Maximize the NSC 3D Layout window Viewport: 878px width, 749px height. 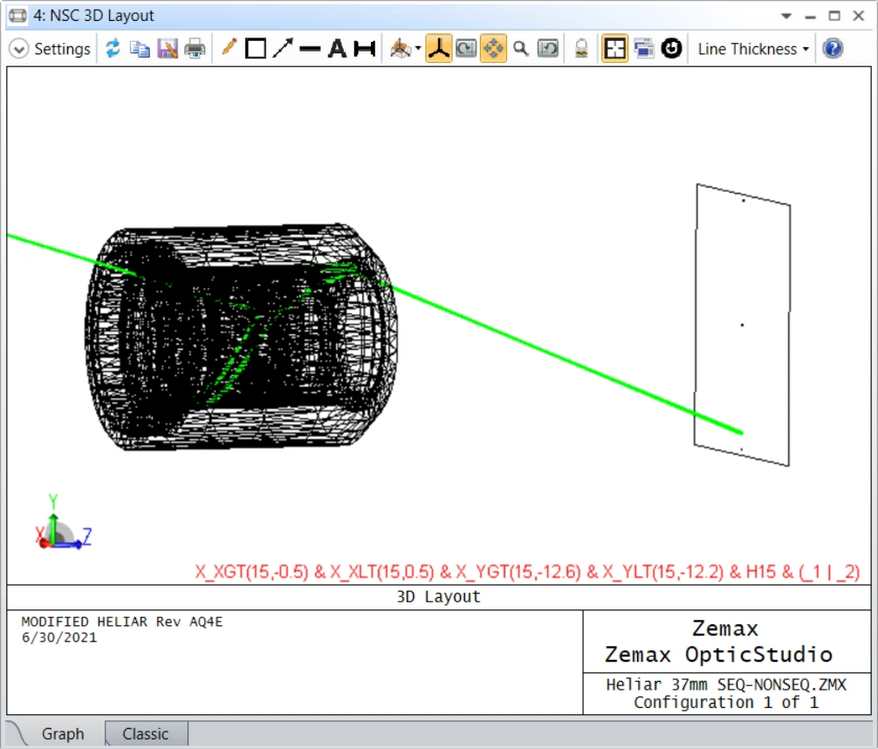point(834,16)
